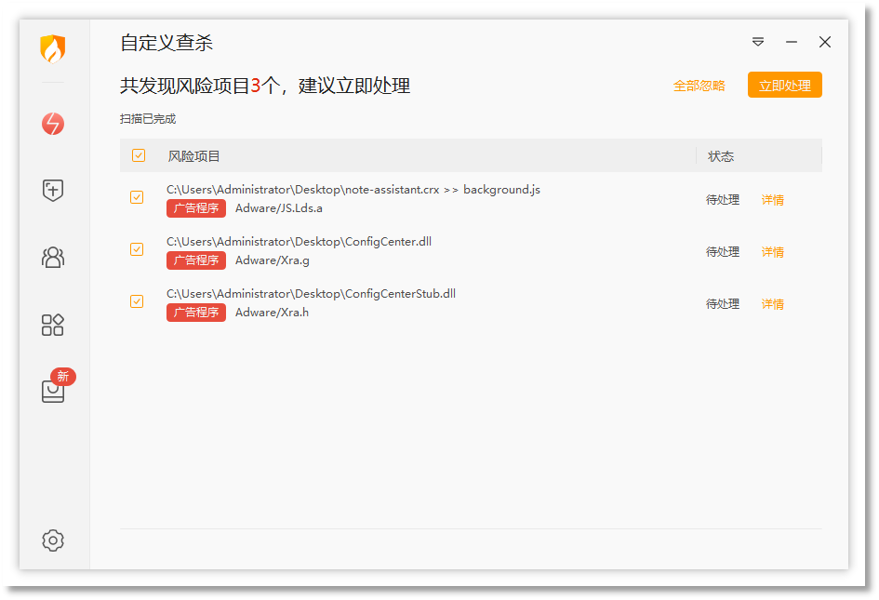Click the 立即处理 process now button
Viewport: 879px width, 600px height.
tap(785, 85)
